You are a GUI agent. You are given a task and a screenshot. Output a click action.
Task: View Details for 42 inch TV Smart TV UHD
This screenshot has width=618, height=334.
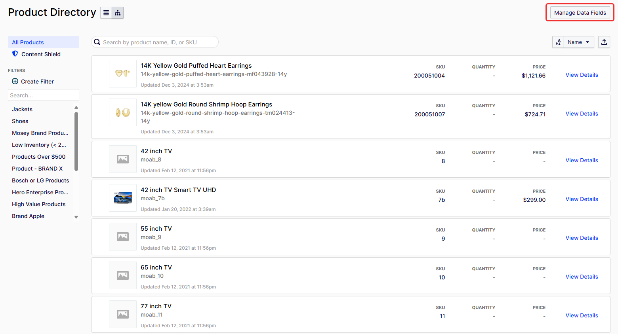[582, 199]
